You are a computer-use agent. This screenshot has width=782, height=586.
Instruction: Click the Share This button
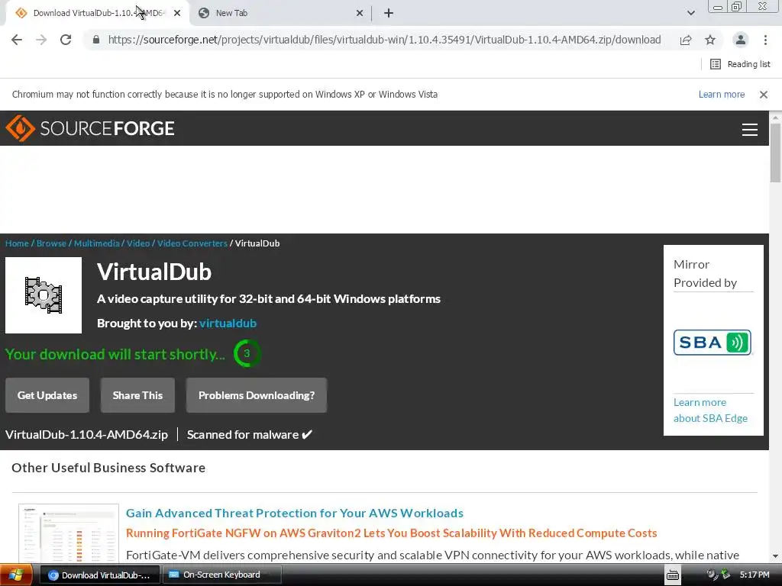[x=137, y=395]
